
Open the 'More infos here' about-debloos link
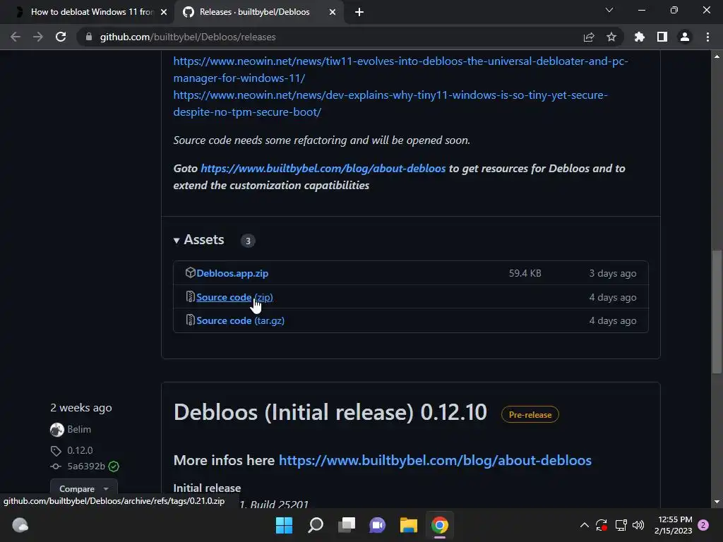pyautogui.click(x=435, y=460)
